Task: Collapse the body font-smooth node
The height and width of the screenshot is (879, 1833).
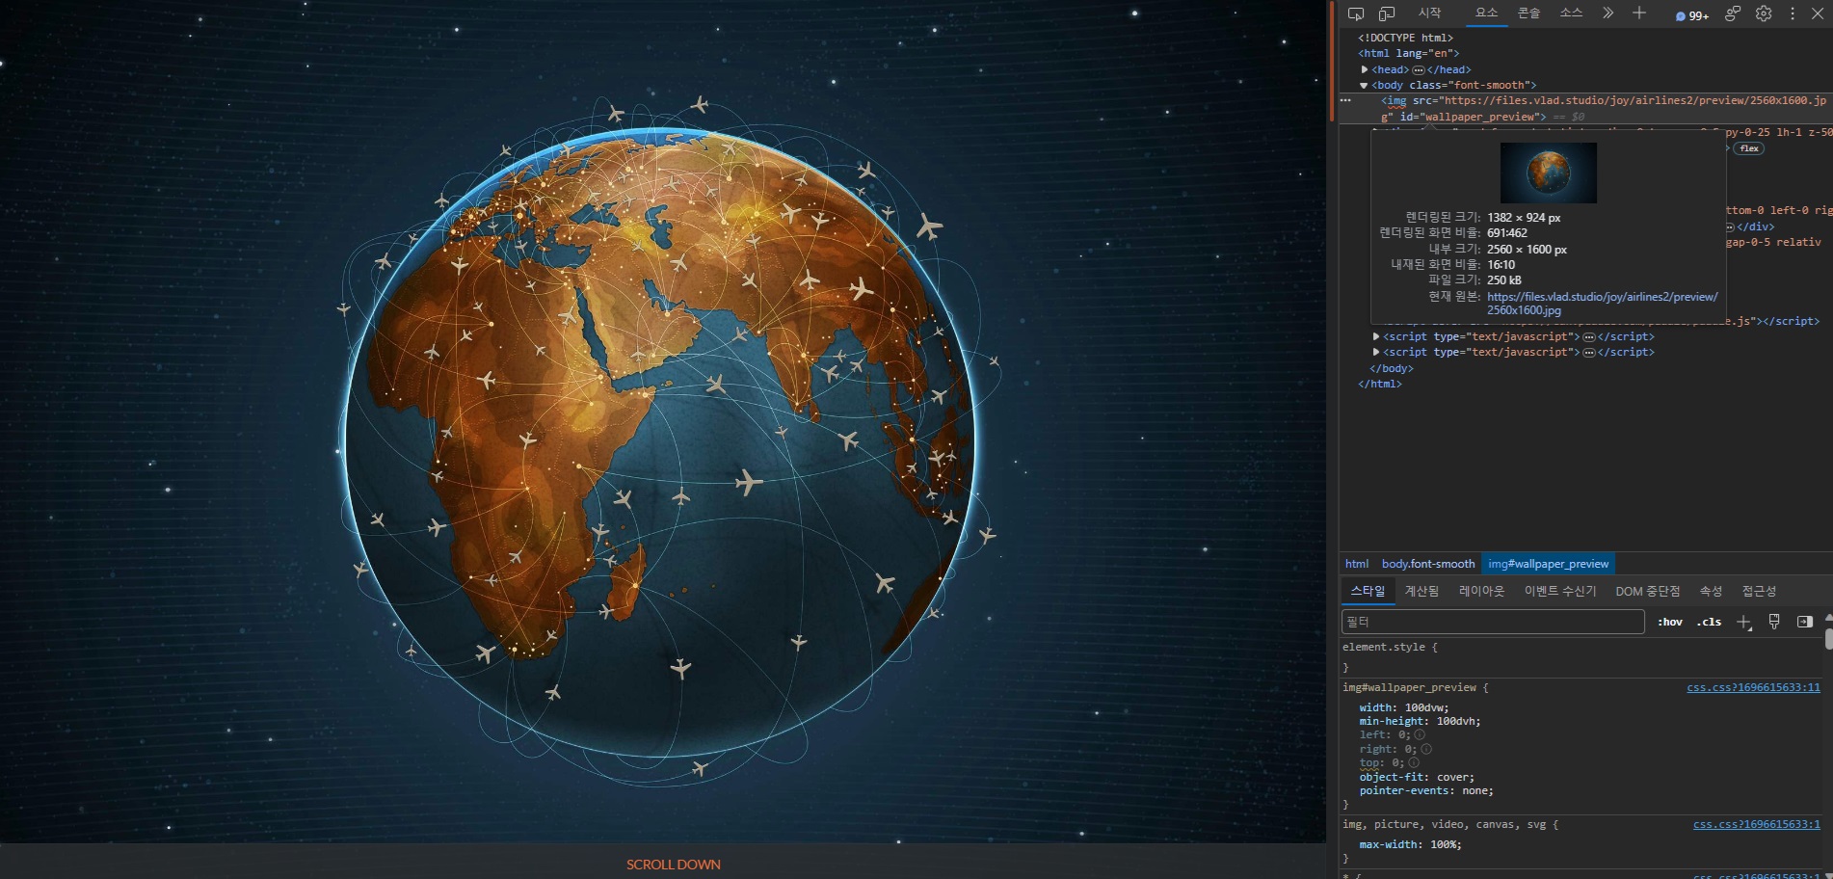Action: 1365,86
